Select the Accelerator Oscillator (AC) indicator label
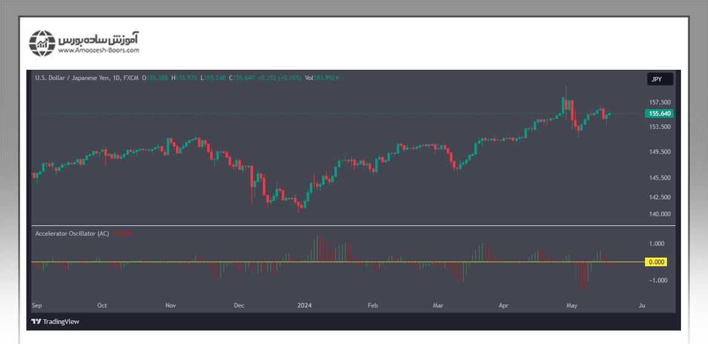 [72, 234]
